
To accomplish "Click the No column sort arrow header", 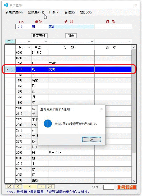I will pos(29,47).
